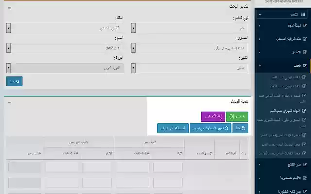Image resolution: width=311 pixels, height=194 pixels.
Task: Click first row justified عدد الساعات field
Action: click(133, 167)
